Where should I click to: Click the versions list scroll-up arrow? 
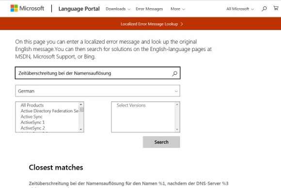point(177,104)
